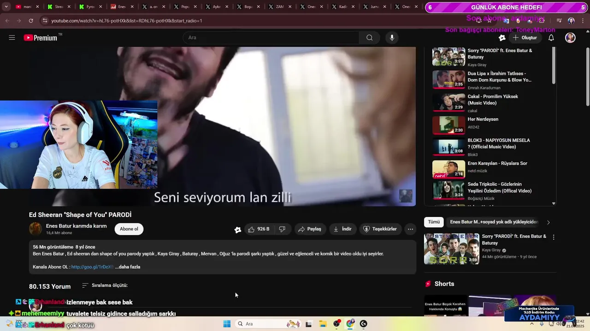Image resolution: width=590 pixels, height=331 pixels.
Task: Play Cakal - Promilim Yüksek thumbnail
Action: [x=448, y=103]
